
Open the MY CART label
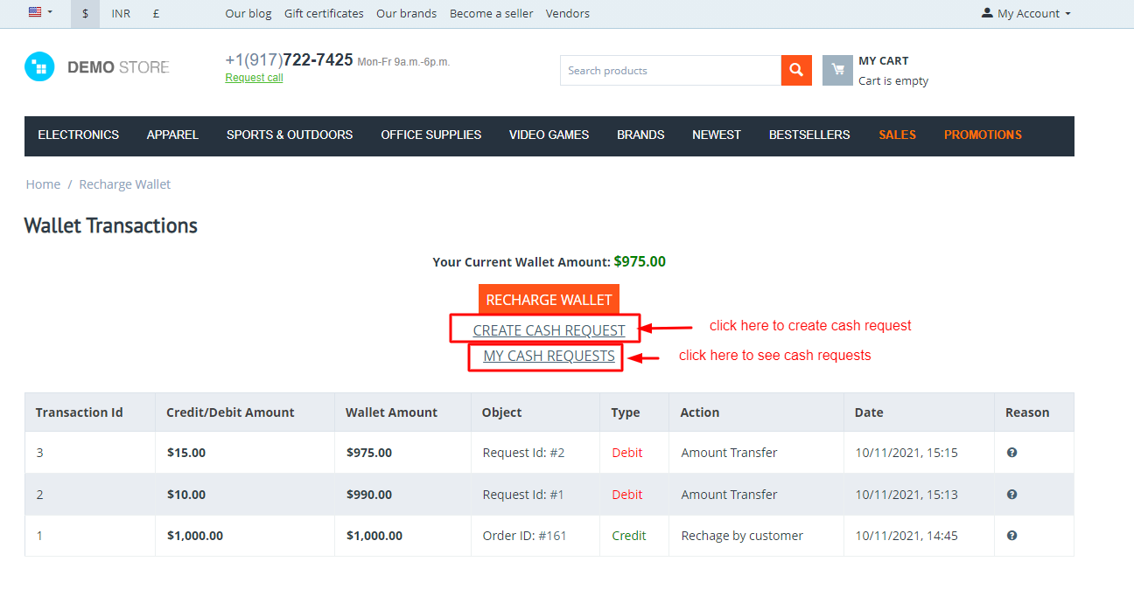click(884, 60)
